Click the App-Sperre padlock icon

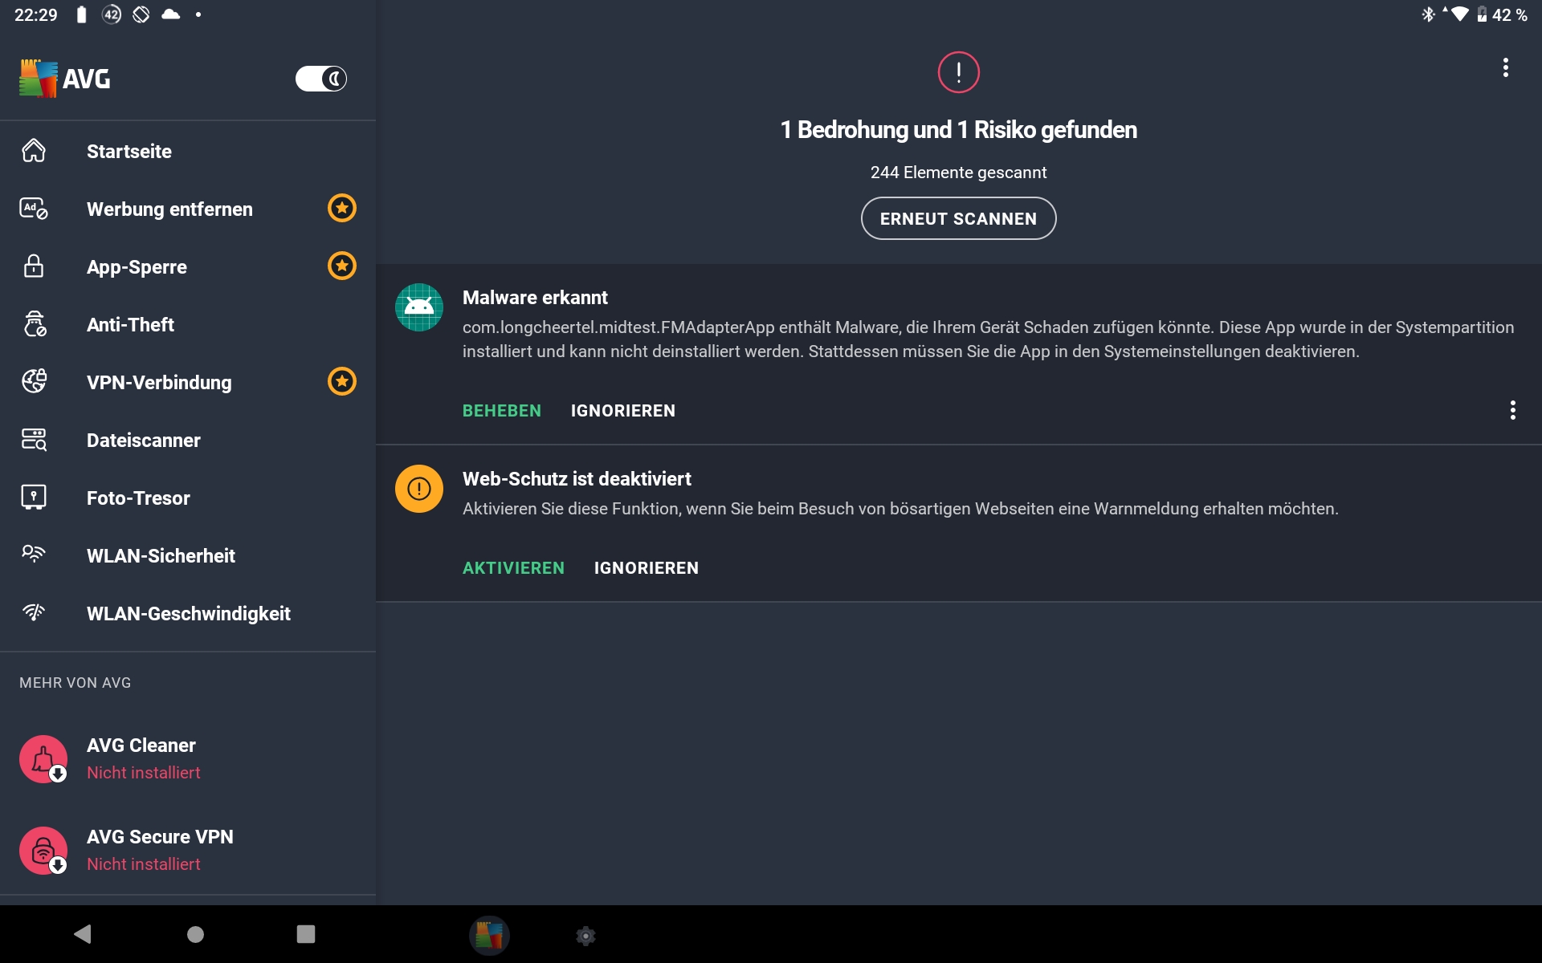pyautogui.click(x=34, y=266)
